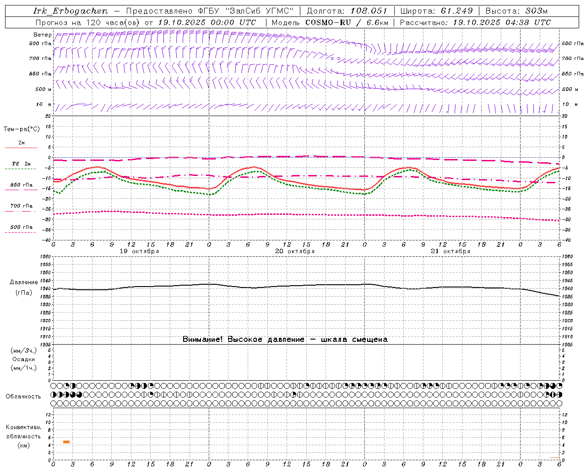Select the provider text ФГБУ "ЗапСиб УГМС"

pos(246,11)
